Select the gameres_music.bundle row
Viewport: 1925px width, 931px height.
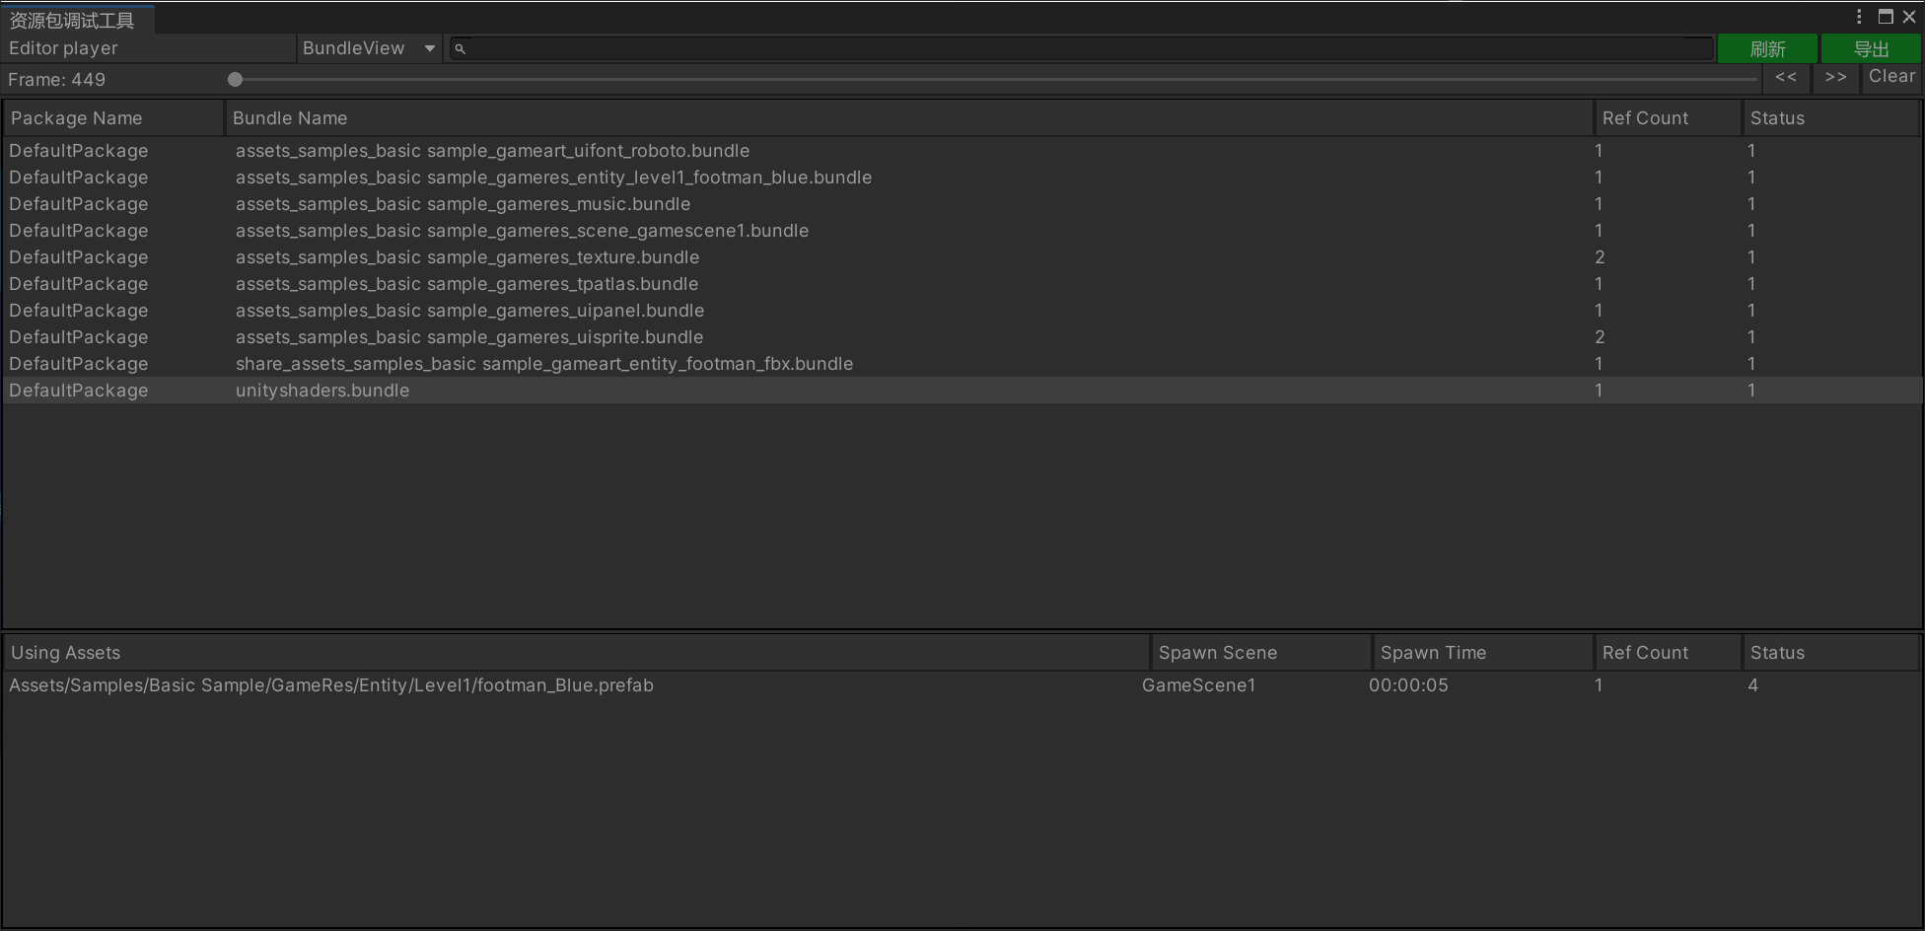[463, 204]
